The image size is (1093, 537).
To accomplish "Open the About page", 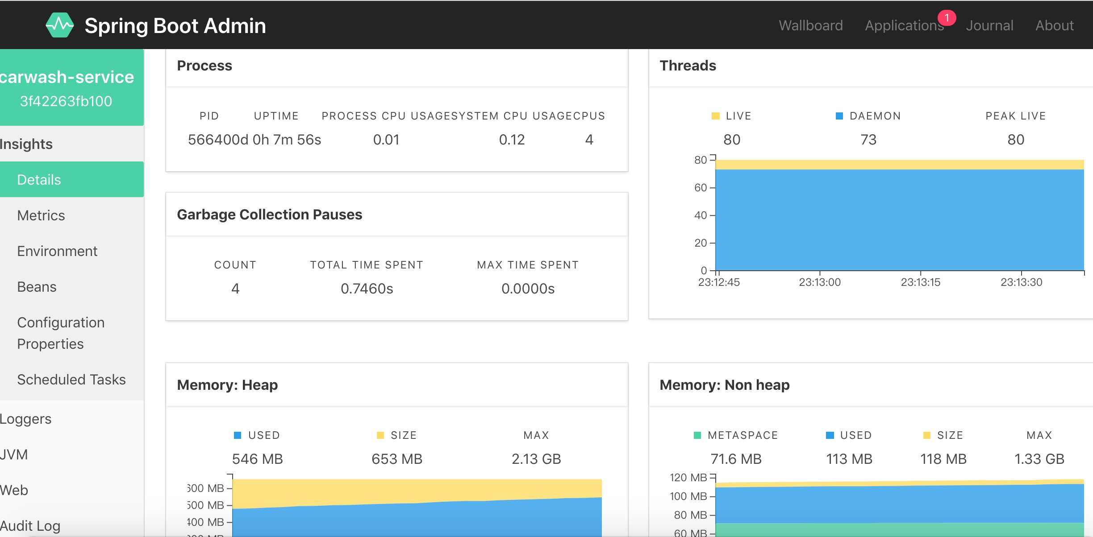I will click(1054, 25).
